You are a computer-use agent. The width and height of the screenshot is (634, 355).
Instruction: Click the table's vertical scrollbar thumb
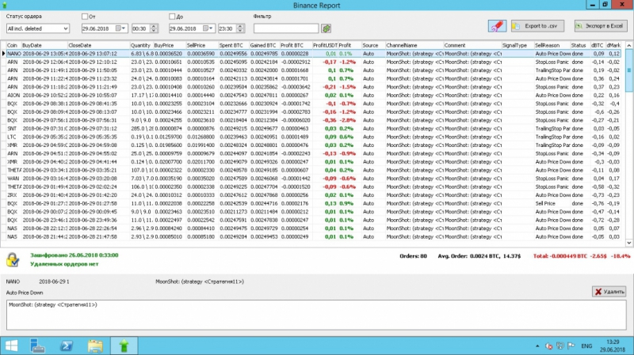point(629,70)
